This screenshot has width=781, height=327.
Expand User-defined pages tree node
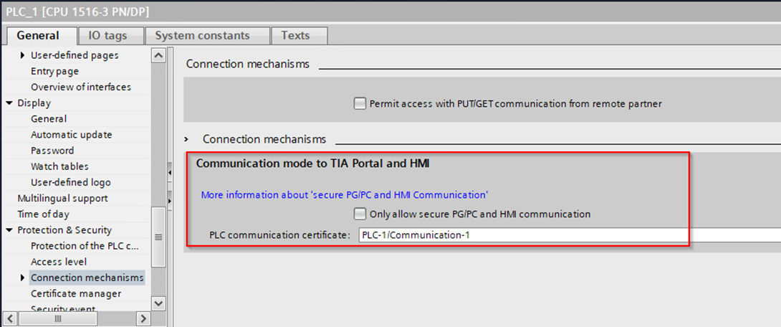23,55
